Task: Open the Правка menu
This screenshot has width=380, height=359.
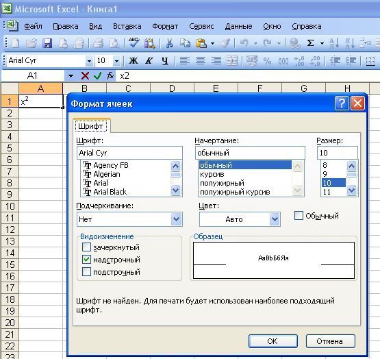Action: (x=66, y=26)
